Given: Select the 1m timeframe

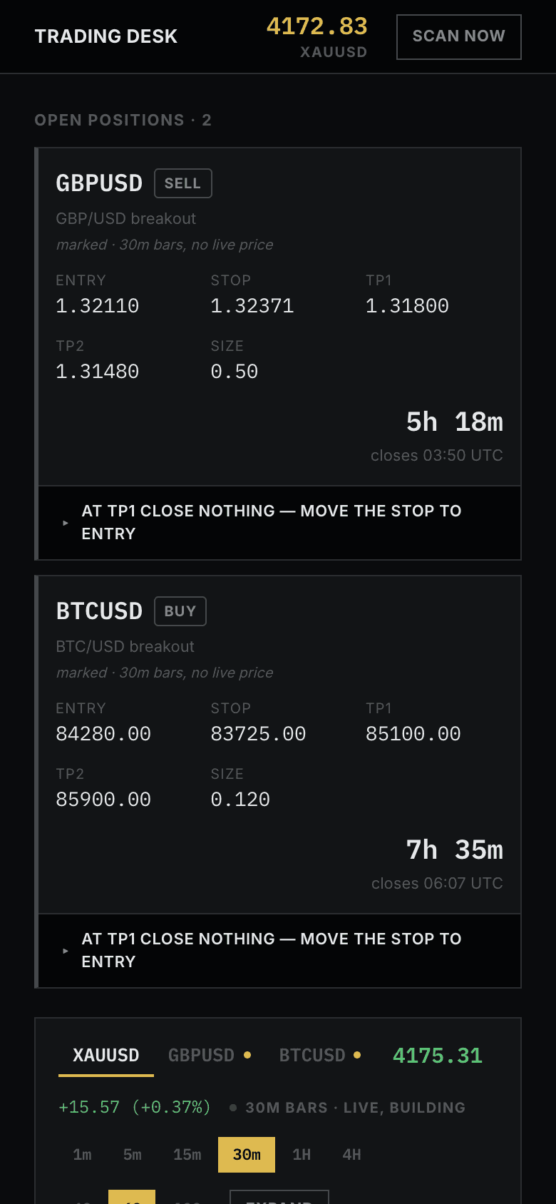Looking at the screenshot, I should pos(82,1155).
